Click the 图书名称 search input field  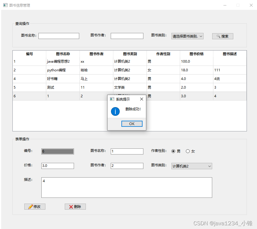tap(59, 36)
